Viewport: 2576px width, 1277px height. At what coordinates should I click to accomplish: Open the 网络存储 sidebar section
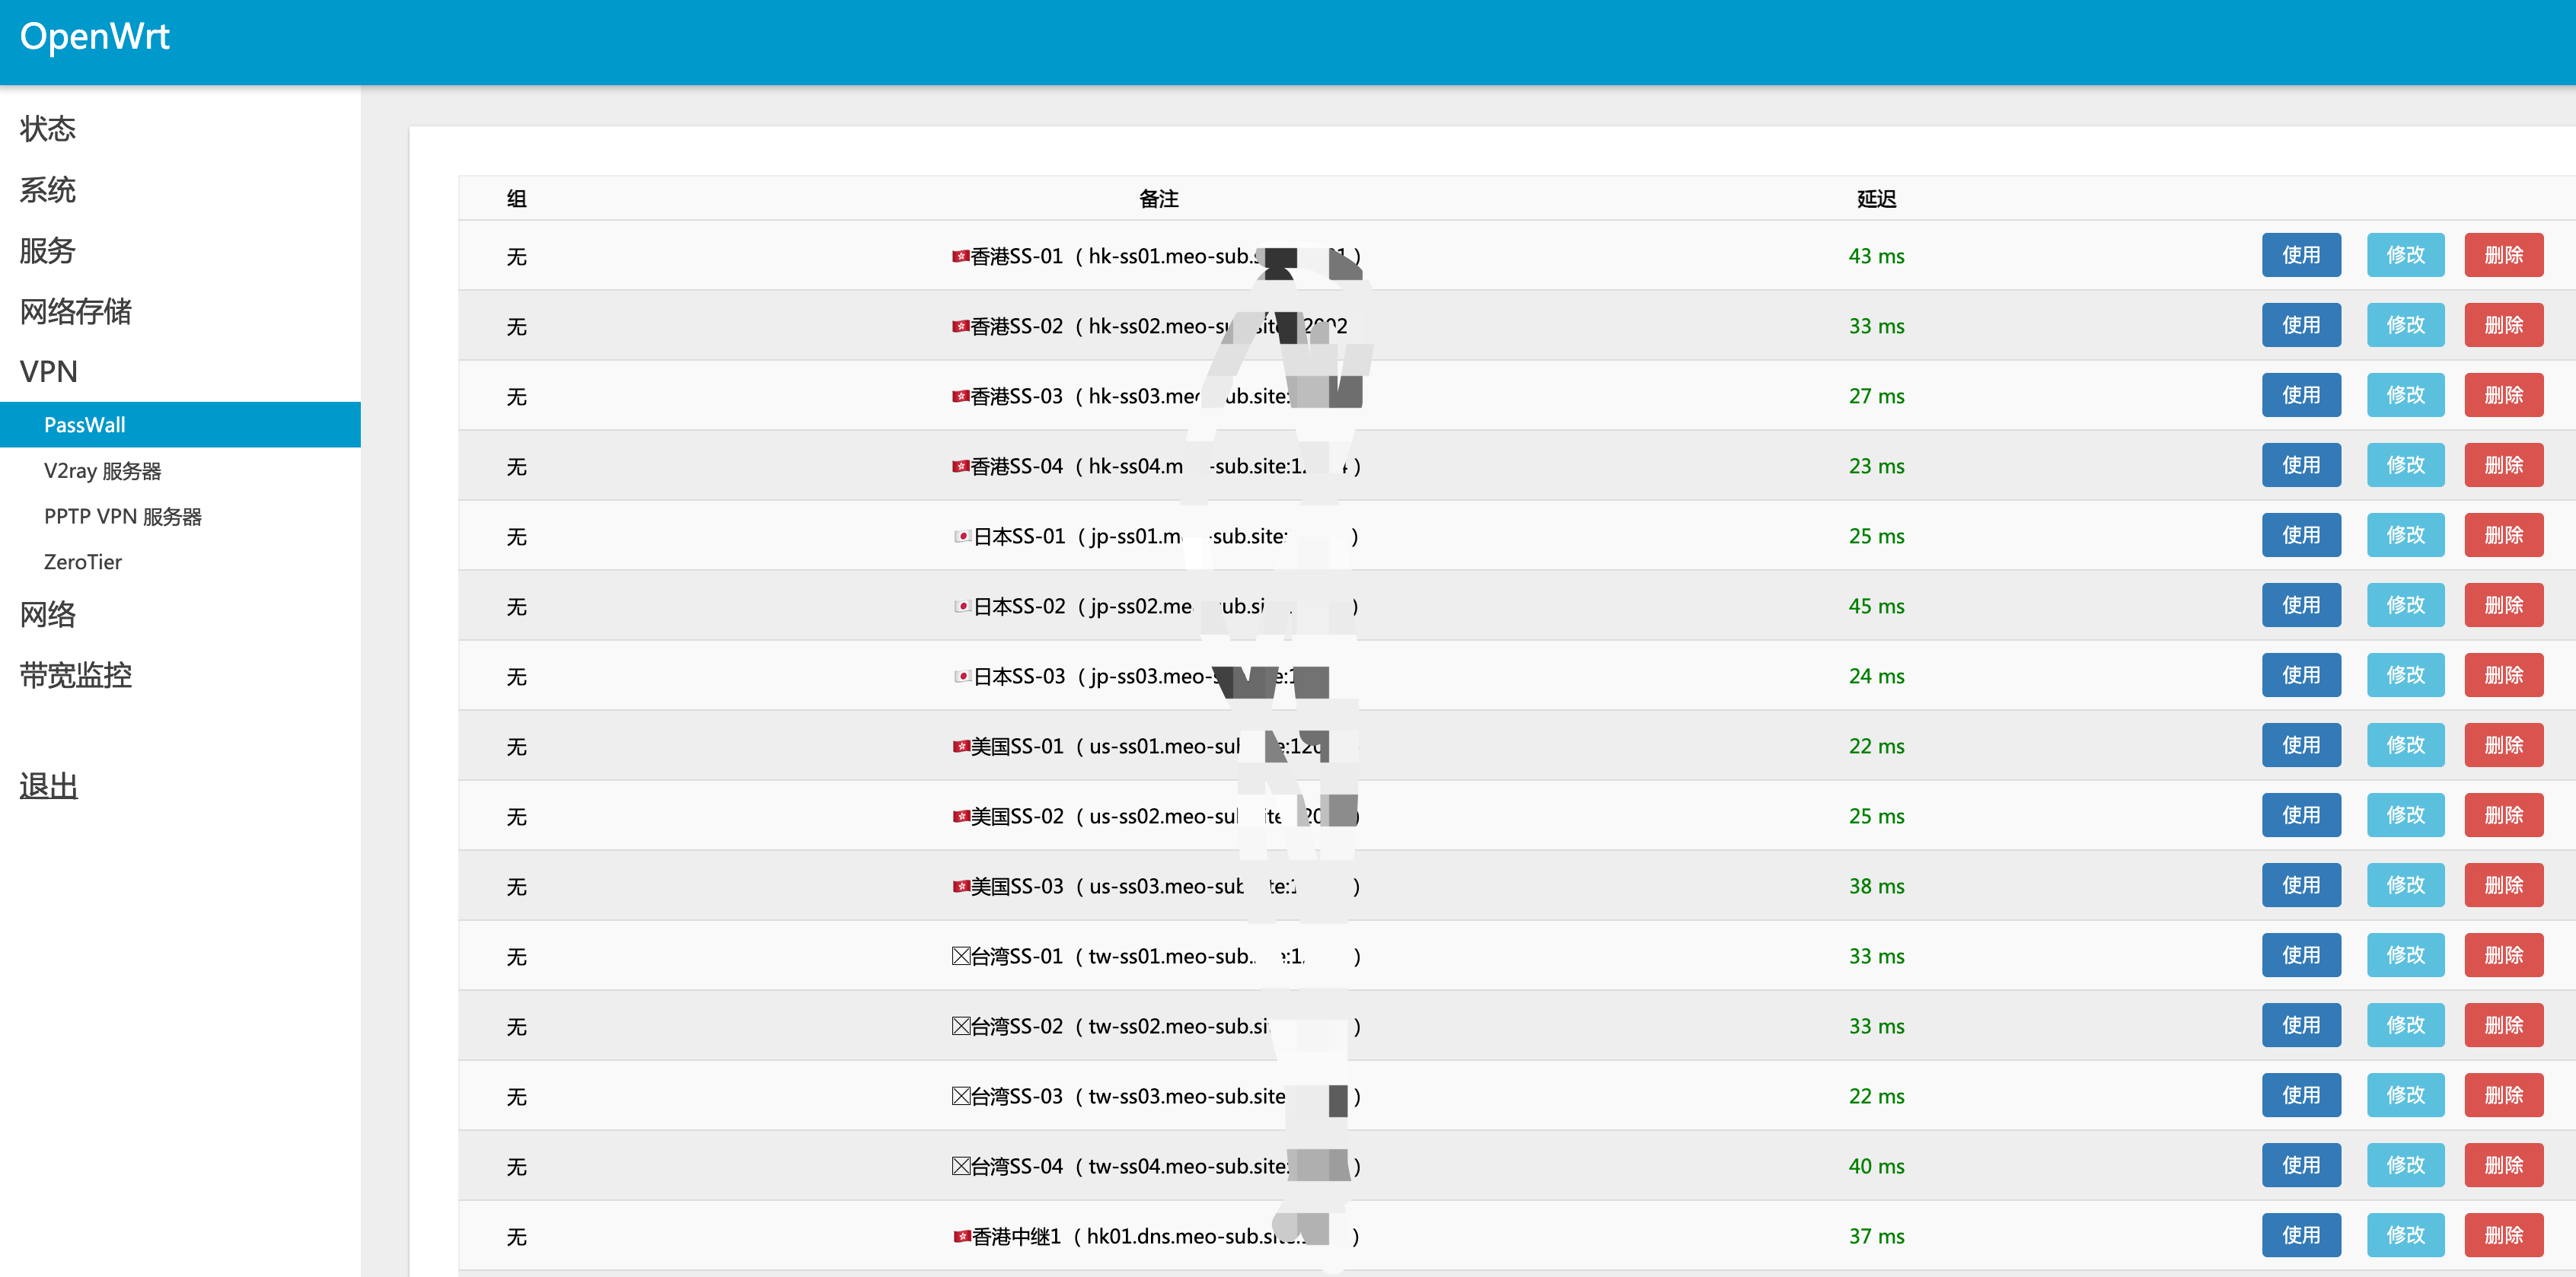(76, 311)
